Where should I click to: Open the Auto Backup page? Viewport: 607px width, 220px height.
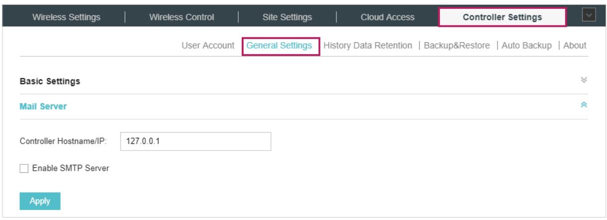pos(526,45)
